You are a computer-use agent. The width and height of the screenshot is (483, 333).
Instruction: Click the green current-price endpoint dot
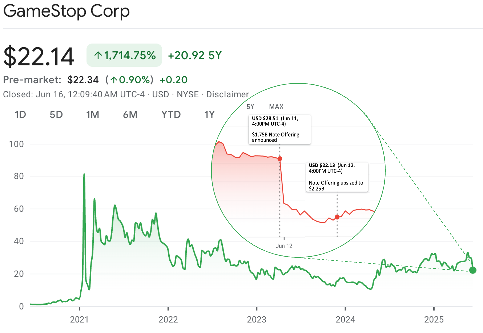point(473,270)
